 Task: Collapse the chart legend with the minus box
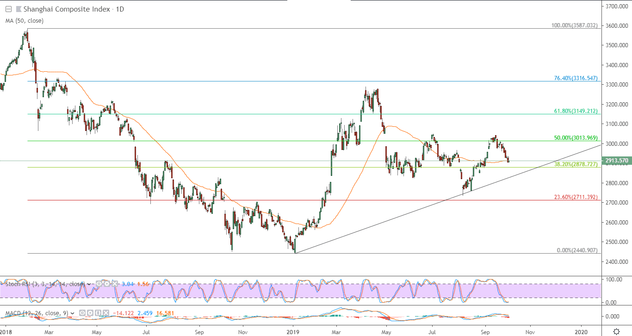pyautogui.click(x=8, y=9)
